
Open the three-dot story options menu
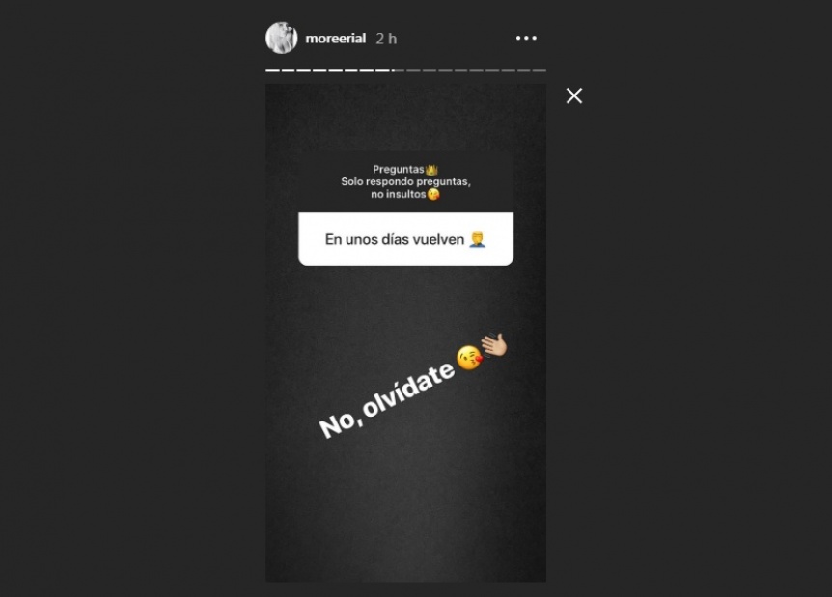(526, 39)
